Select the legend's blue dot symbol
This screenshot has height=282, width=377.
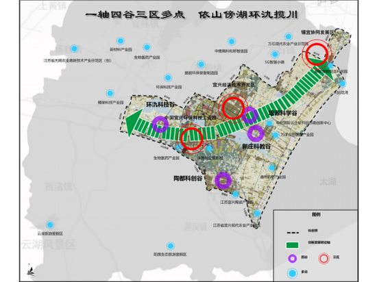(x=293, y=273)
